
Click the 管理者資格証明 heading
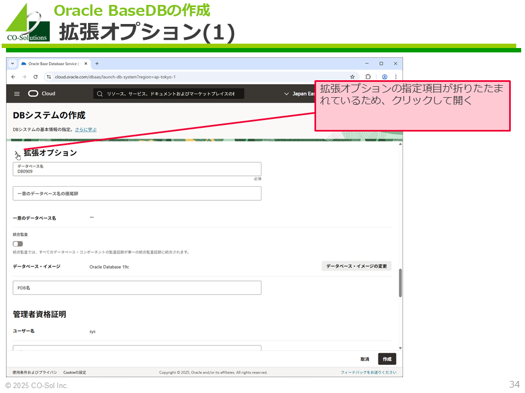point(39,314)
